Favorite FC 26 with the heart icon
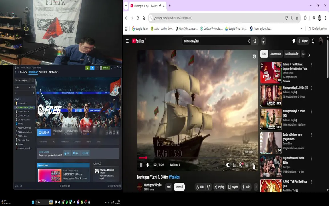Image resolution: width=329 pixels, height=206 pixels. tap(117, 133)
